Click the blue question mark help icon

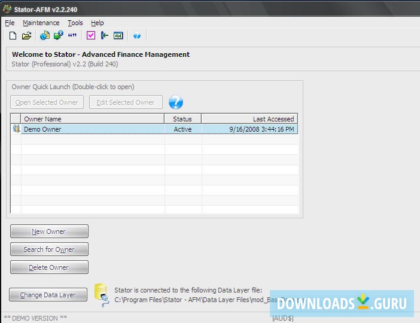click(176, 102)
